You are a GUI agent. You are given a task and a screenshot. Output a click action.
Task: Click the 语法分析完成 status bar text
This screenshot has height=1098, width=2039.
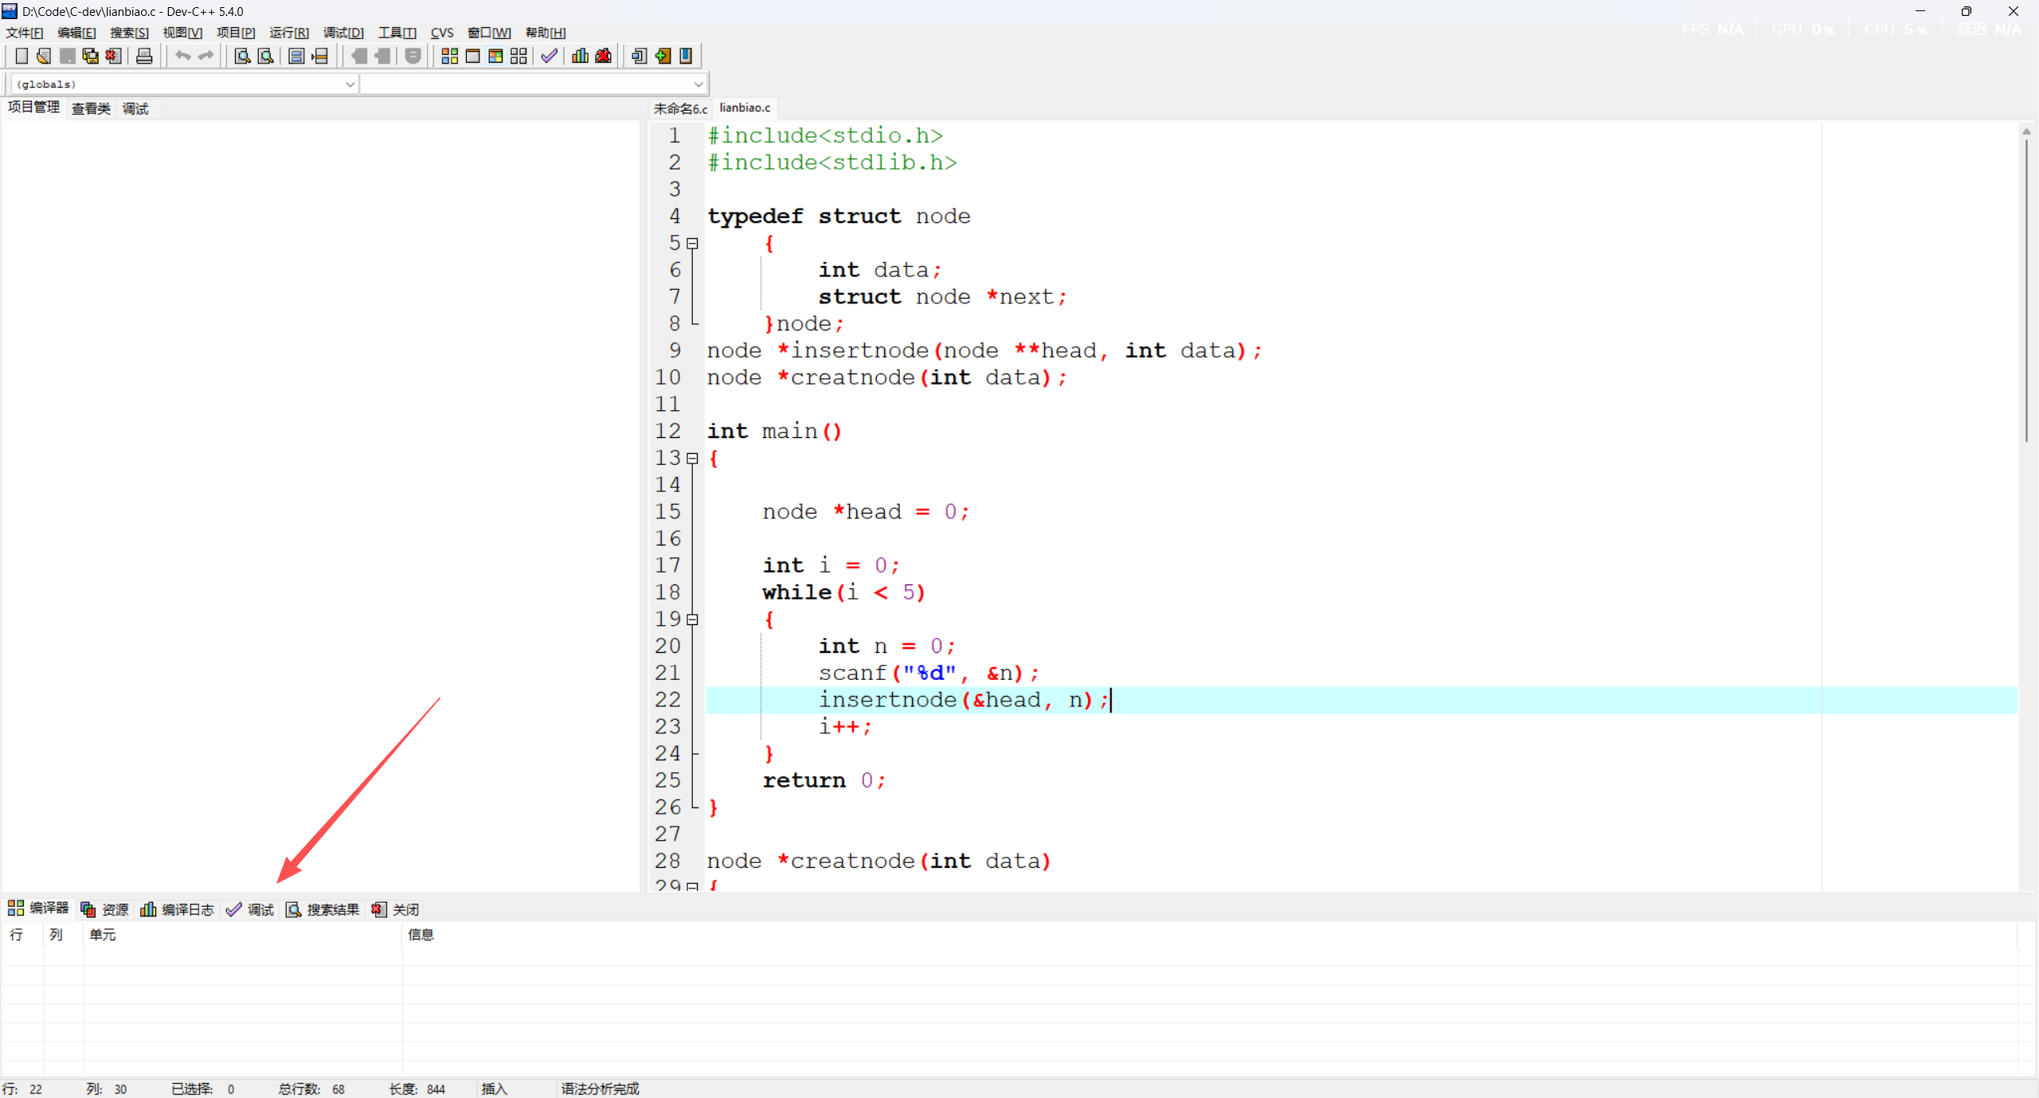(600, 1088)
